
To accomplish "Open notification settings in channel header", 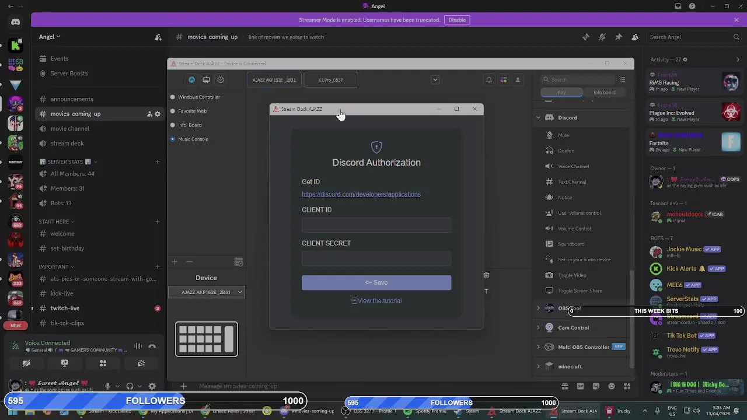I will (x=602, y=37).
